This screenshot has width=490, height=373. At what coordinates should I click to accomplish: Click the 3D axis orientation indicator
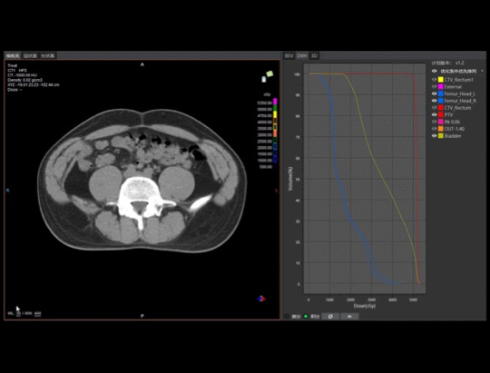261,299
